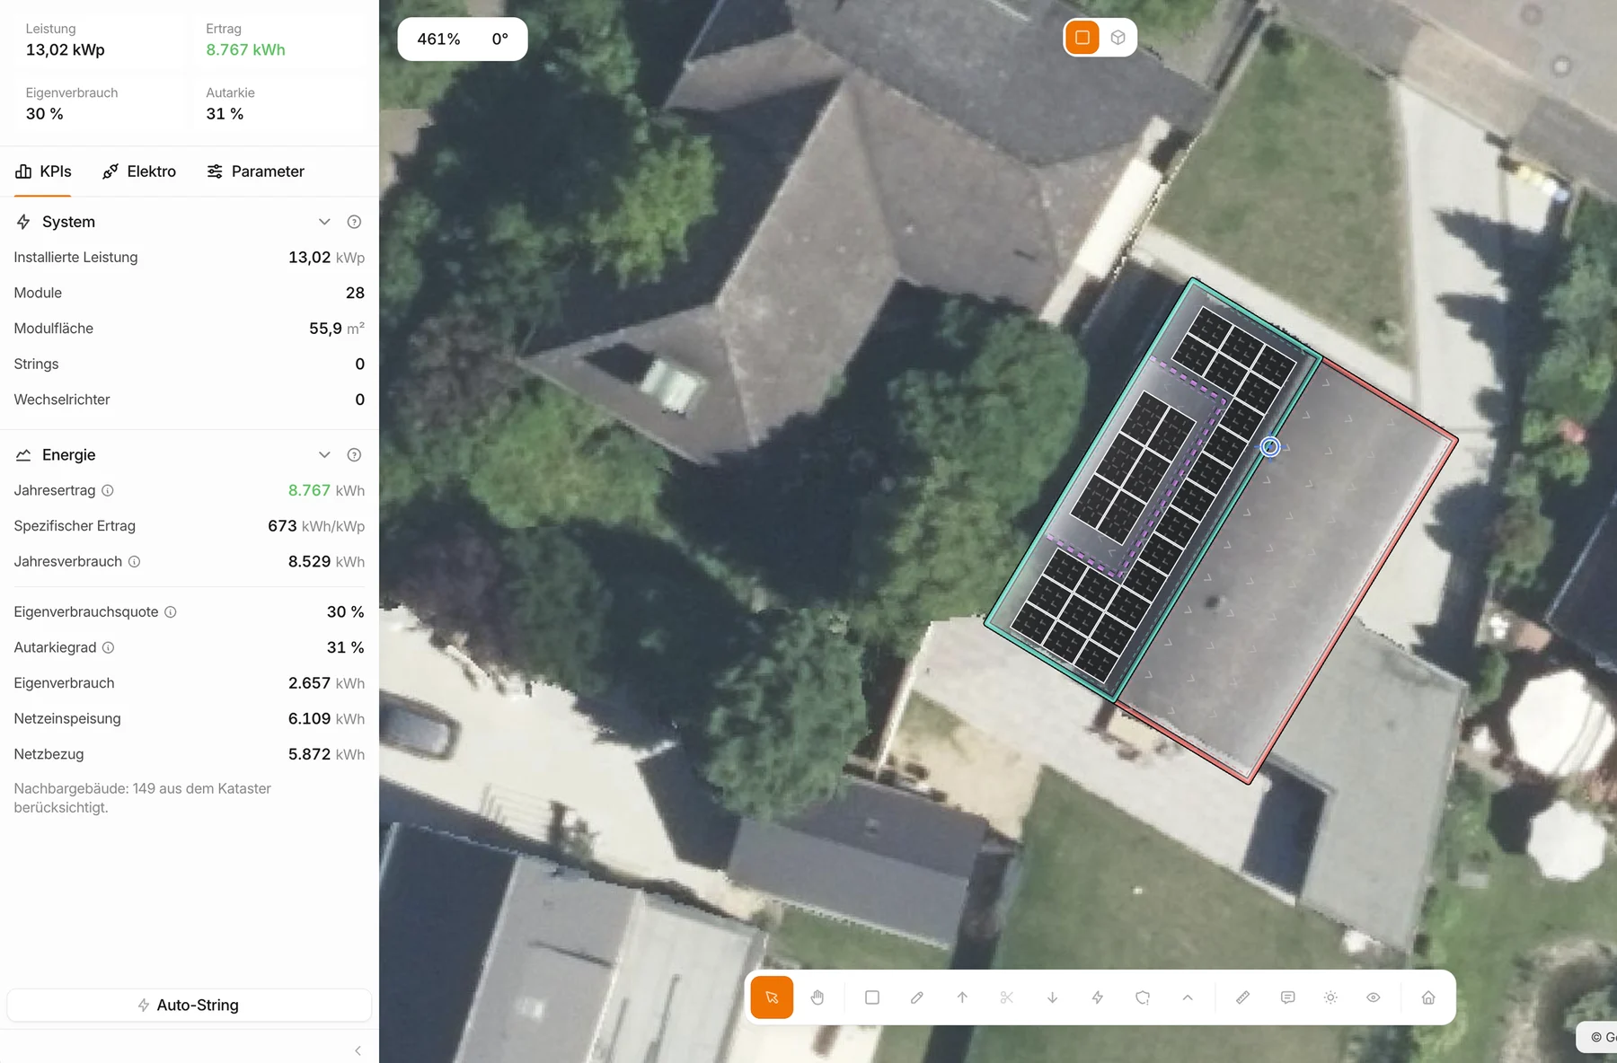Select the lightning bolt tool in the toolbar
The height and width of the screenshot is (1063, 1617).
point(1098,997)
